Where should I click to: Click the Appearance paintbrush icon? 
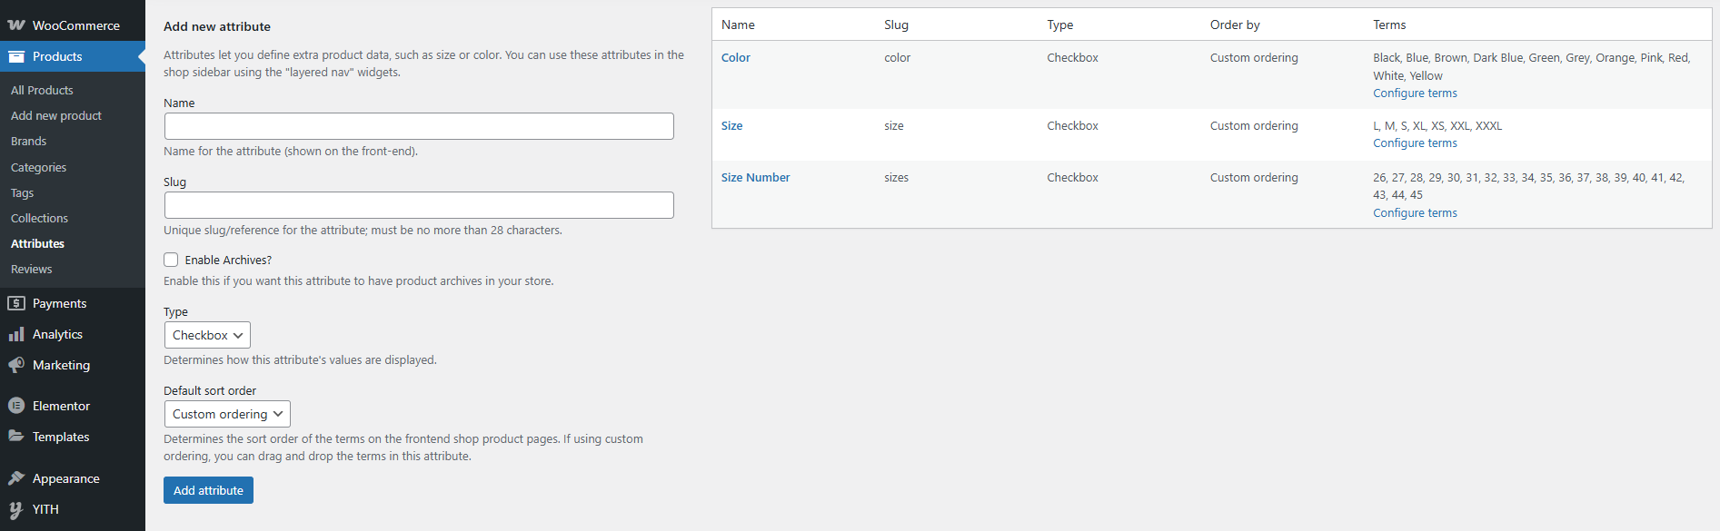tap(16, 478)
